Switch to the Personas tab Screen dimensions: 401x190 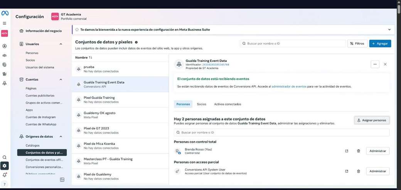tap(183, 104)
